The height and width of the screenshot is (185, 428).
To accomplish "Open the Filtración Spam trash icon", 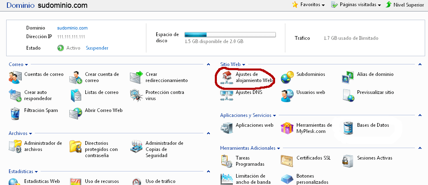I will tap(15, 114).
